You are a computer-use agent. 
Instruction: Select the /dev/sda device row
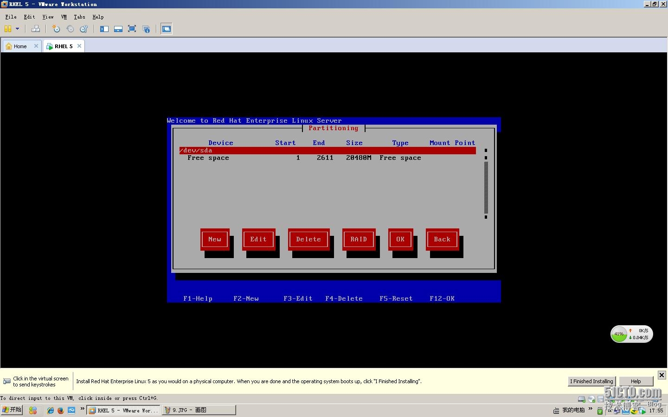click(328, 151)
